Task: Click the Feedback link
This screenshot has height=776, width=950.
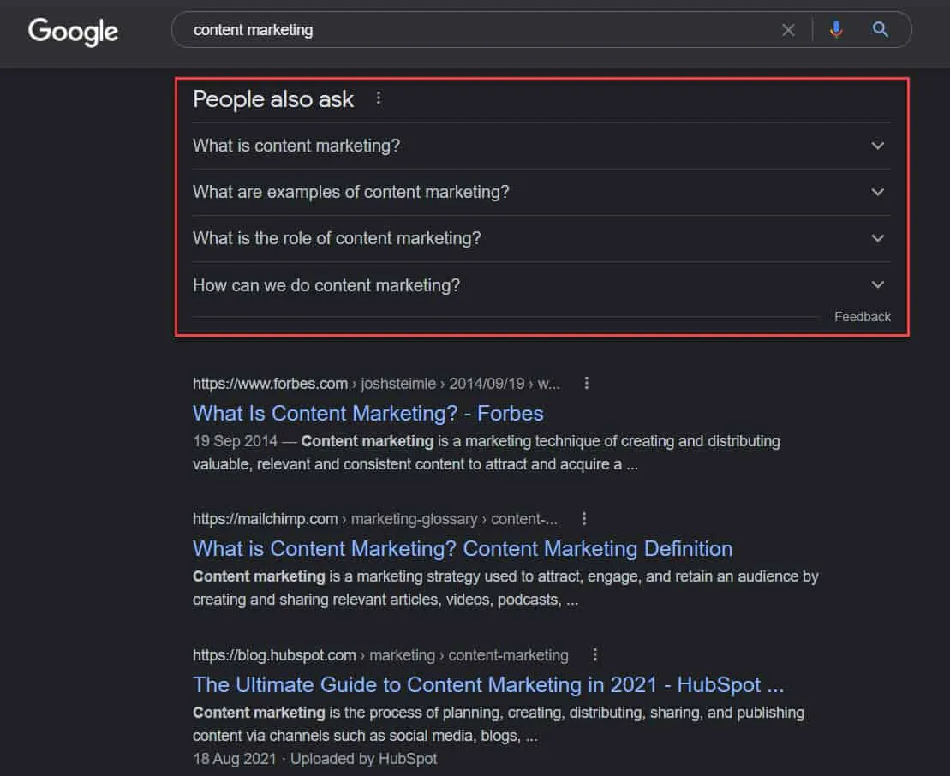Action: coord(862,317)
